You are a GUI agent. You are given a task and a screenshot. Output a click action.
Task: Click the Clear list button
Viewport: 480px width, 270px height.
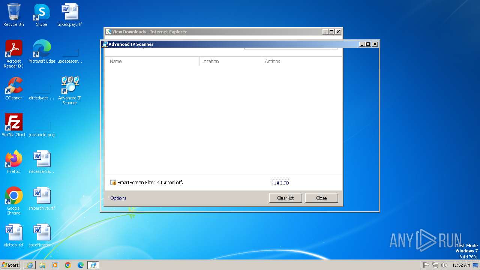pos(285,198)
